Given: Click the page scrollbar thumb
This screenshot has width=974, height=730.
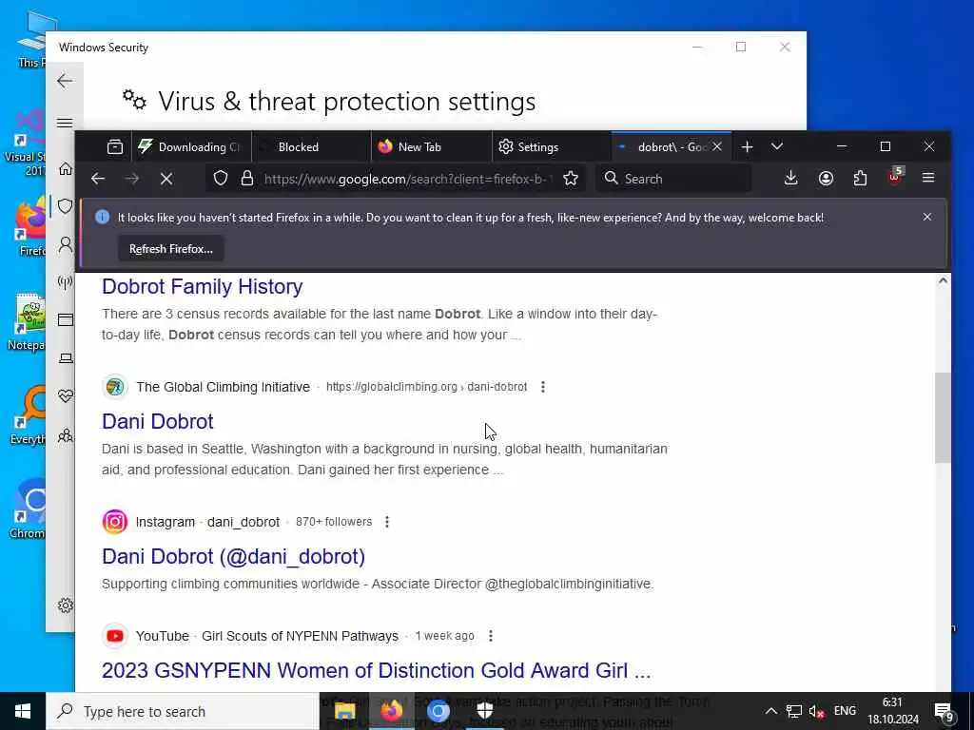Looking at the screenshot, I should click(943, 418).
